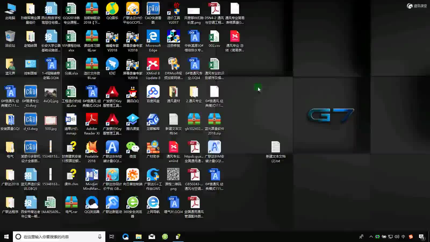This screenshot has height=242, width=430.
Task: Select the 电气.rar archive file
Action: pyautogui.click(x=71, y=205)
